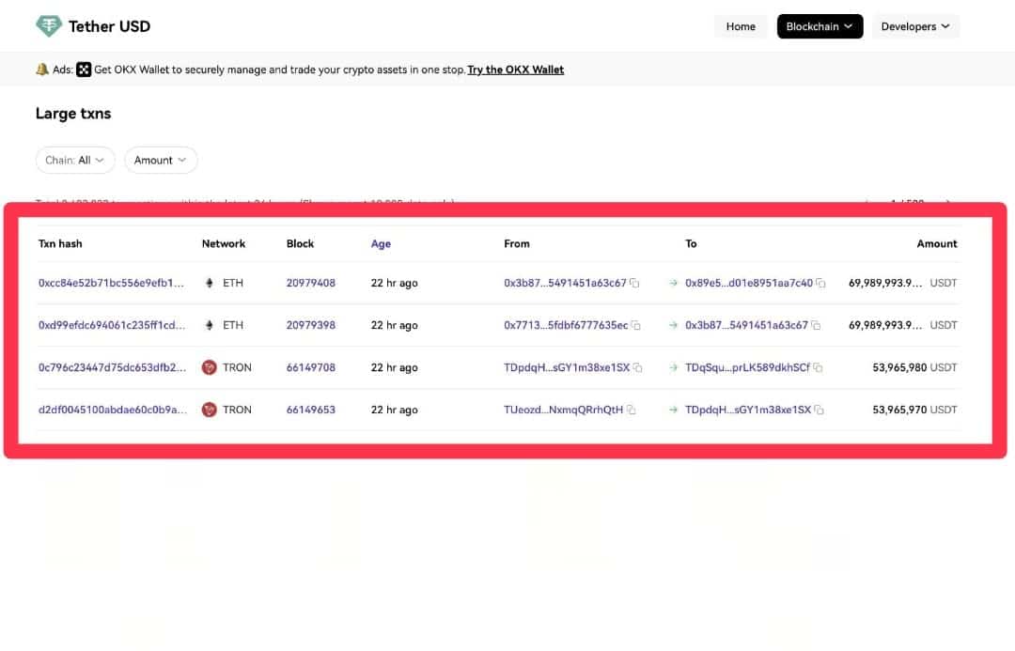Screen dimensions: 1015x651
Task: Click the Block column header
Action: point(301,244)
